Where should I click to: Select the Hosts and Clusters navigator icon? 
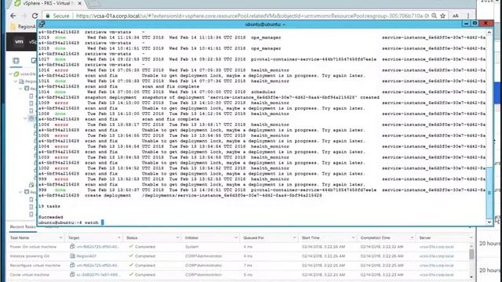point(16,60)
